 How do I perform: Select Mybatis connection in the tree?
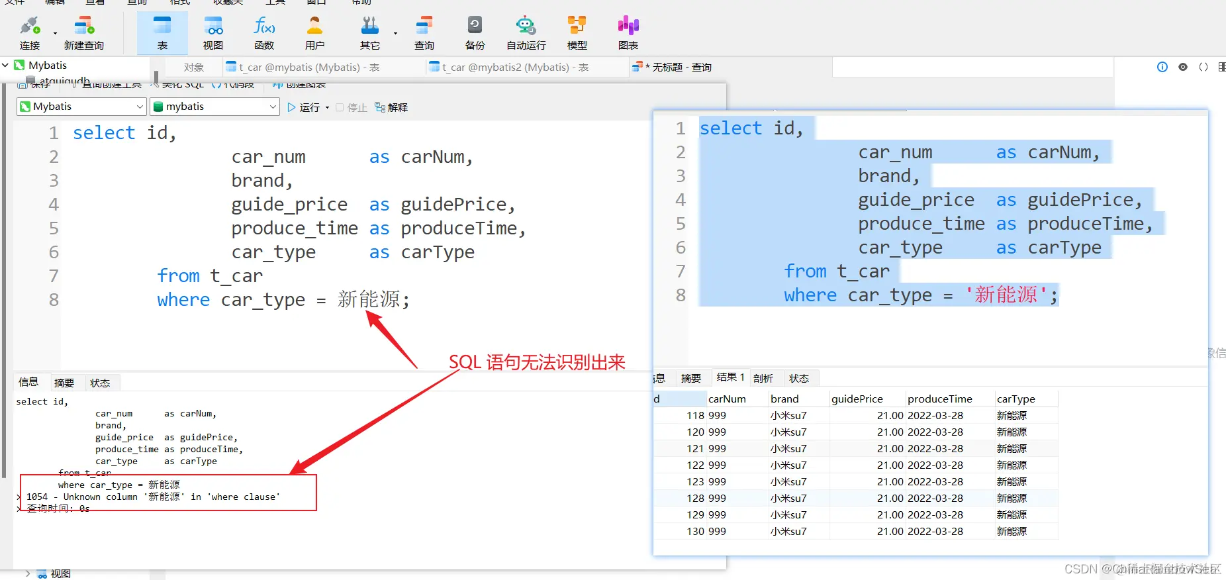click(x=48, y=65)
